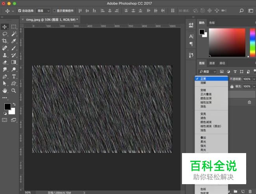The image size is (256, 194).
Task: Select the Zoom magnifier tool
Action: (x=14, y=91)
